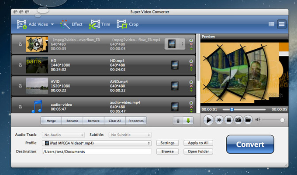Viewport: 297px width, 175px height.
Task: Open the Audio Track dropdown
Action: pyautogui.click(x=63, y=135)
